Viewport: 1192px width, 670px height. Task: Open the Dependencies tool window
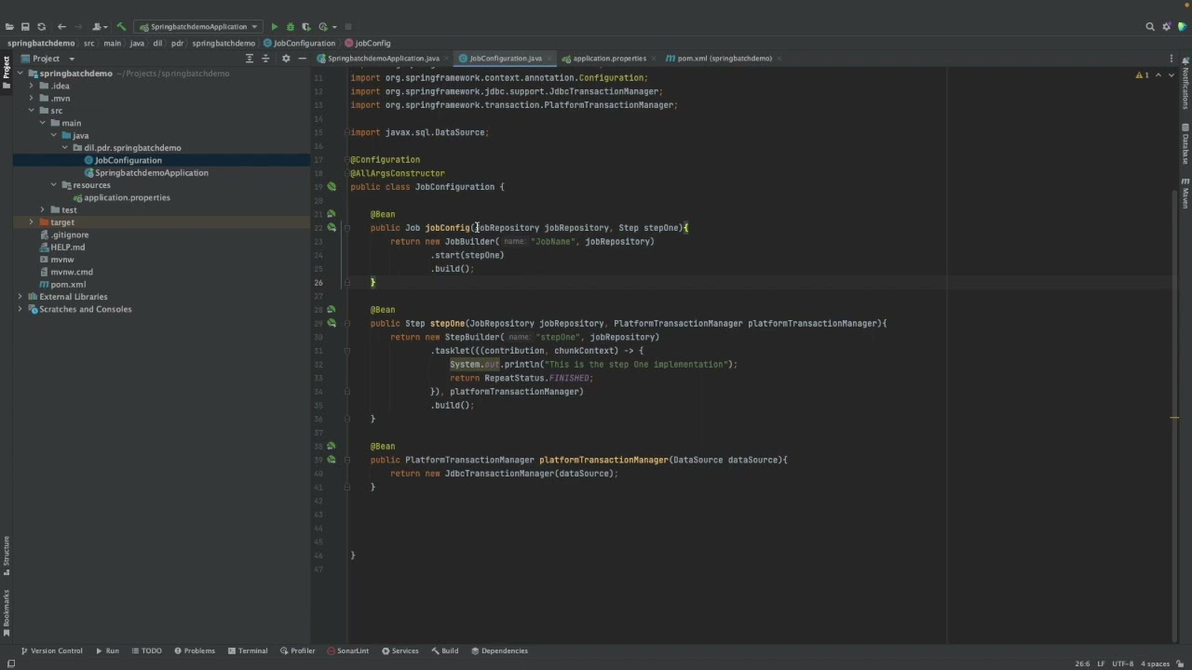coord(499,651)
